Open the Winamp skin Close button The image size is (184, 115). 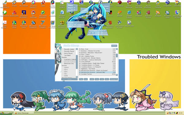click(x=114, y=46)
